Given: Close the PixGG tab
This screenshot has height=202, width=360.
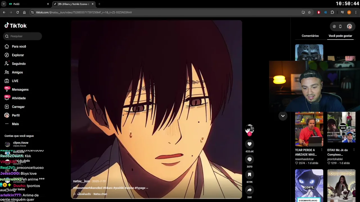Looking at the screenshot, I should [48, 4].
